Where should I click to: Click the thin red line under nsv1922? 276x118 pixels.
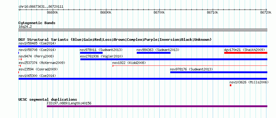coord(190,66)
